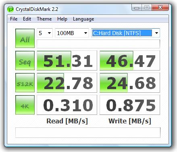Click the Seq read result 51.31
177x152 pixels.
pos(67,60)
